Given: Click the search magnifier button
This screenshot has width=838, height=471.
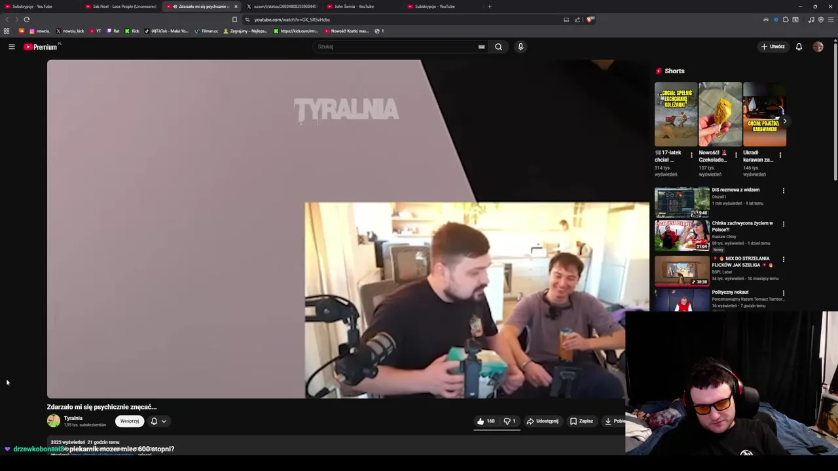Looking at the screenshot, I should click(498, 46).
